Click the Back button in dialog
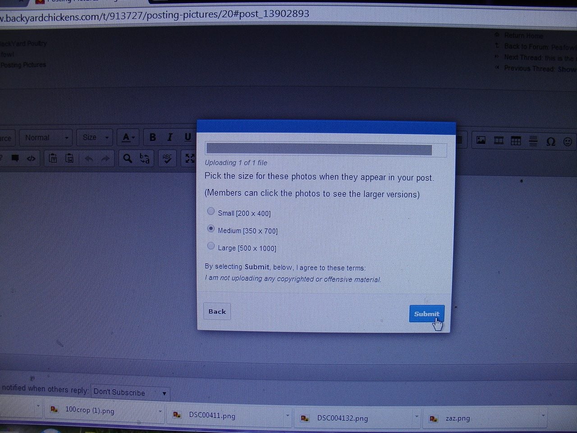Image resolution: width=577 pixels, height=433 pixels. [217, 311]
